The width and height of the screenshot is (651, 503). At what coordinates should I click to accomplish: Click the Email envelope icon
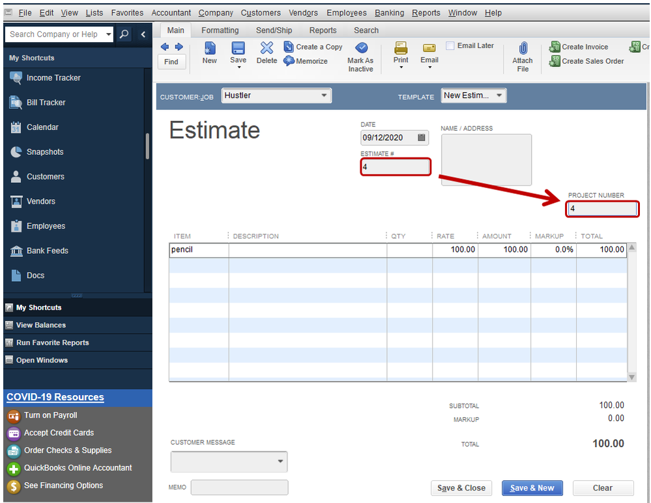[x=429, y=48]
